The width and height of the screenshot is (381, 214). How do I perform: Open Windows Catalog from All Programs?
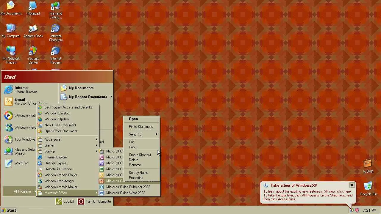click(68, 113)
